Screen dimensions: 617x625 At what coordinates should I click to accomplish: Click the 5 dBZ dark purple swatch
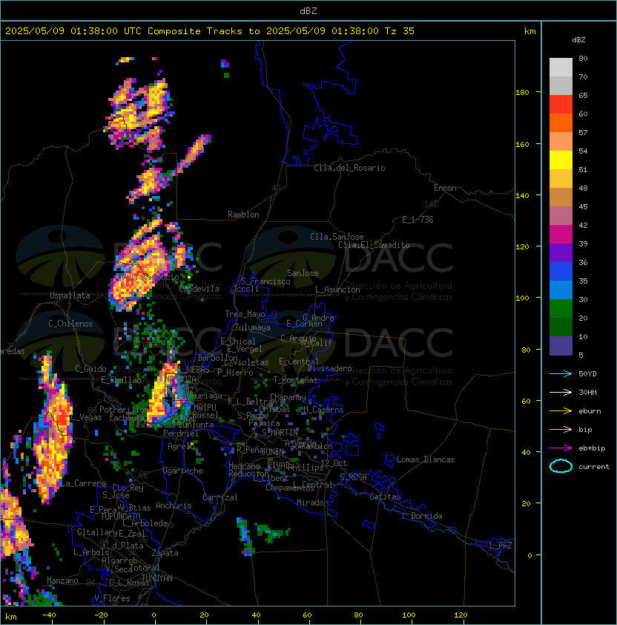(561, 346)
